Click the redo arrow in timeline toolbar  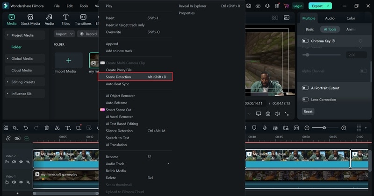coord(36,128)
